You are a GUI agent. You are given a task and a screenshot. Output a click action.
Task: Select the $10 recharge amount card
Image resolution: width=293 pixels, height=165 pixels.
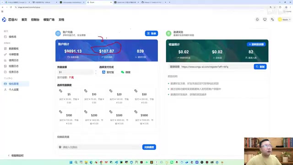94,97
